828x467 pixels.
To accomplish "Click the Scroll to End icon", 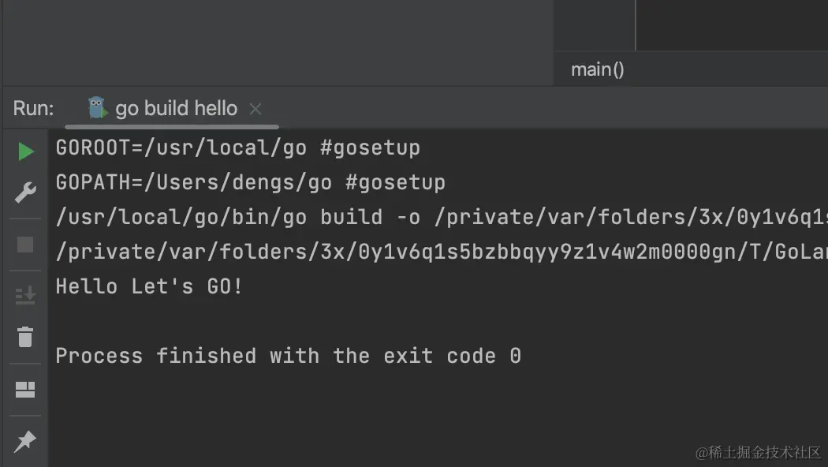I will [25, 296].
